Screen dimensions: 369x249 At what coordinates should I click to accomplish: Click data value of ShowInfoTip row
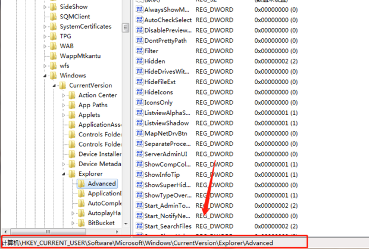[x=276, y=175]
